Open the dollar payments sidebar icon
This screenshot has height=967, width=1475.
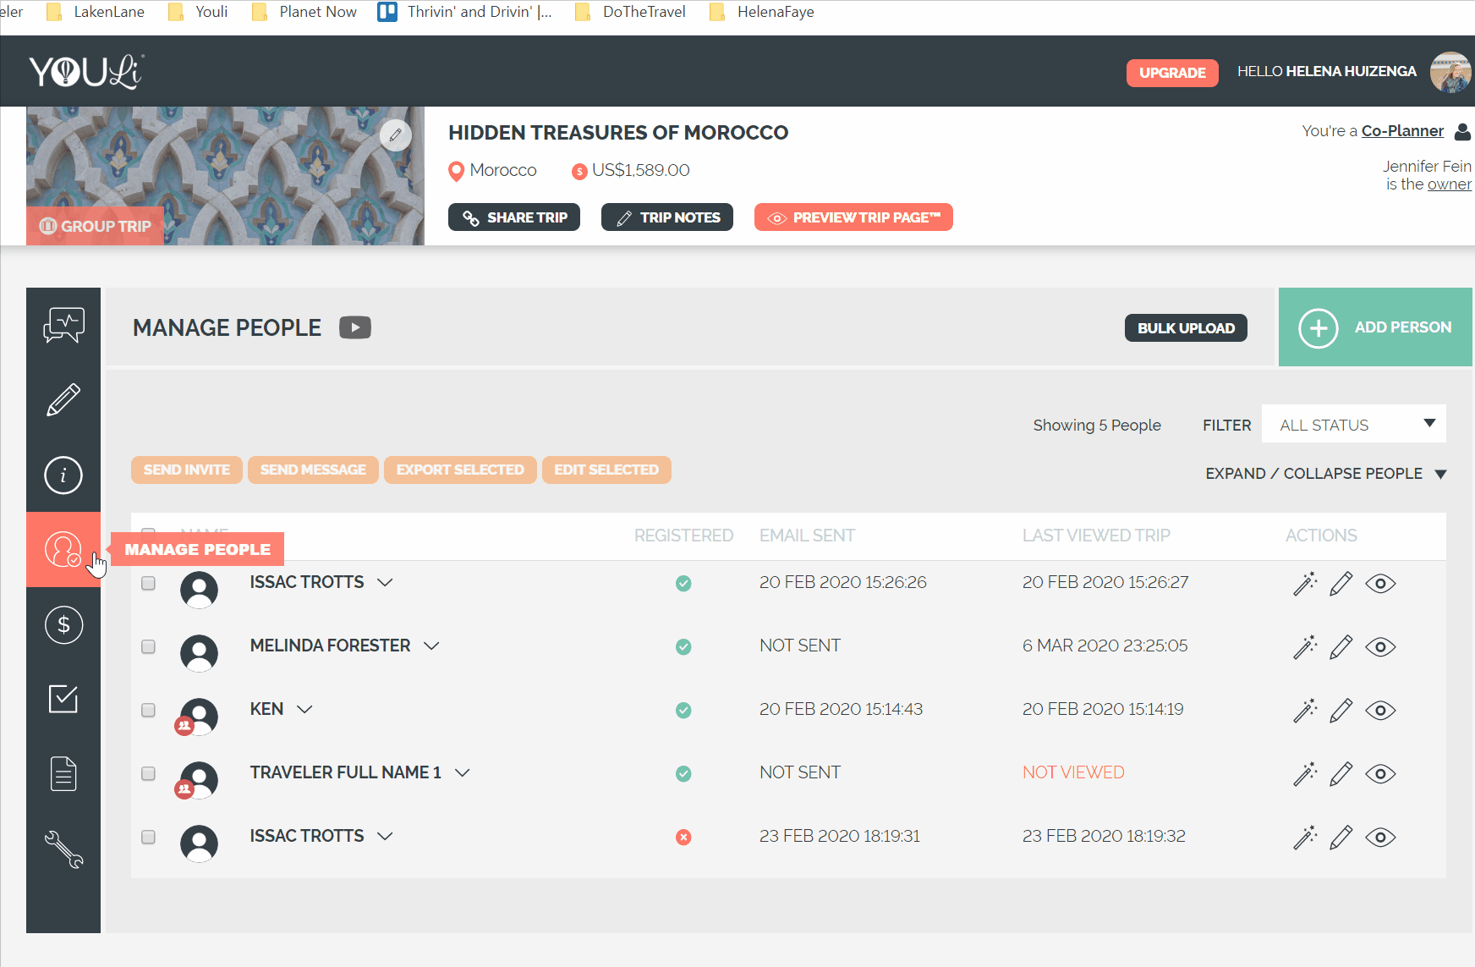click(x=63, y=624)
